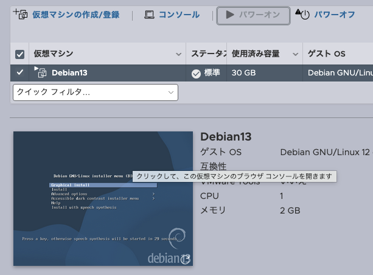Viewport: 373px width, 275px height.
Task: Click the パワーオン button
Action: point(253,16)
